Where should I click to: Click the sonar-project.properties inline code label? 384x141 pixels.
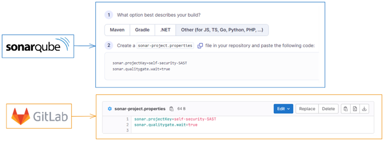[165, 46]
